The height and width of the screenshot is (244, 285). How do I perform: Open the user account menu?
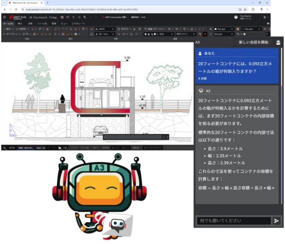(x=265, y=17)
